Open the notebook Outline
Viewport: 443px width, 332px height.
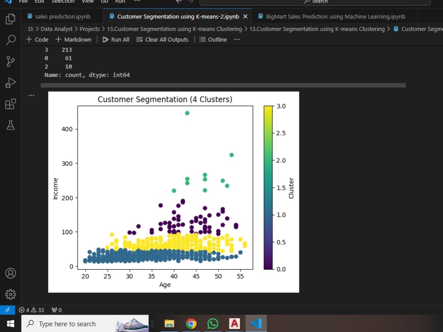point(213,39)
